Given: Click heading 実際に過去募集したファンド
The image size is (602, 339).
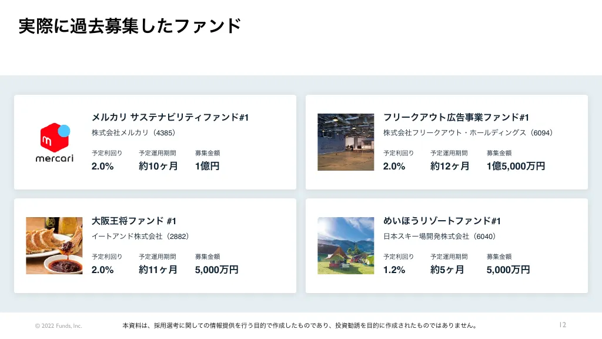Looking at the screenshot, I should point(130,26).
